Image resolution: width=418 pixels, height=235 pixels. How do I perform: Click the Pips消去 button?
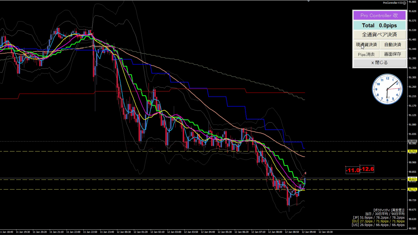pyautogui.click(x=366, y=54)
